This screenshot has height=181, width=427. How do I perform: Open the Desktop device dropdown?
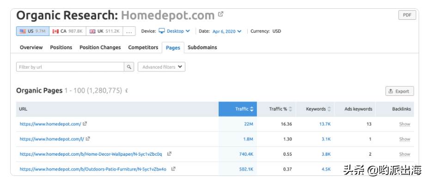tap(175, 31)
